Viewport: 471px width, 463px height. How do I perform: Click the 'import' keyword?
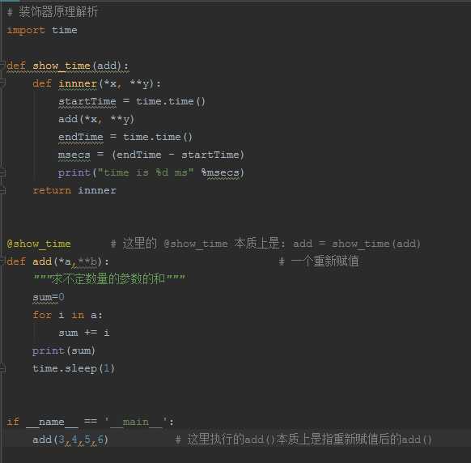coord(26,30)
